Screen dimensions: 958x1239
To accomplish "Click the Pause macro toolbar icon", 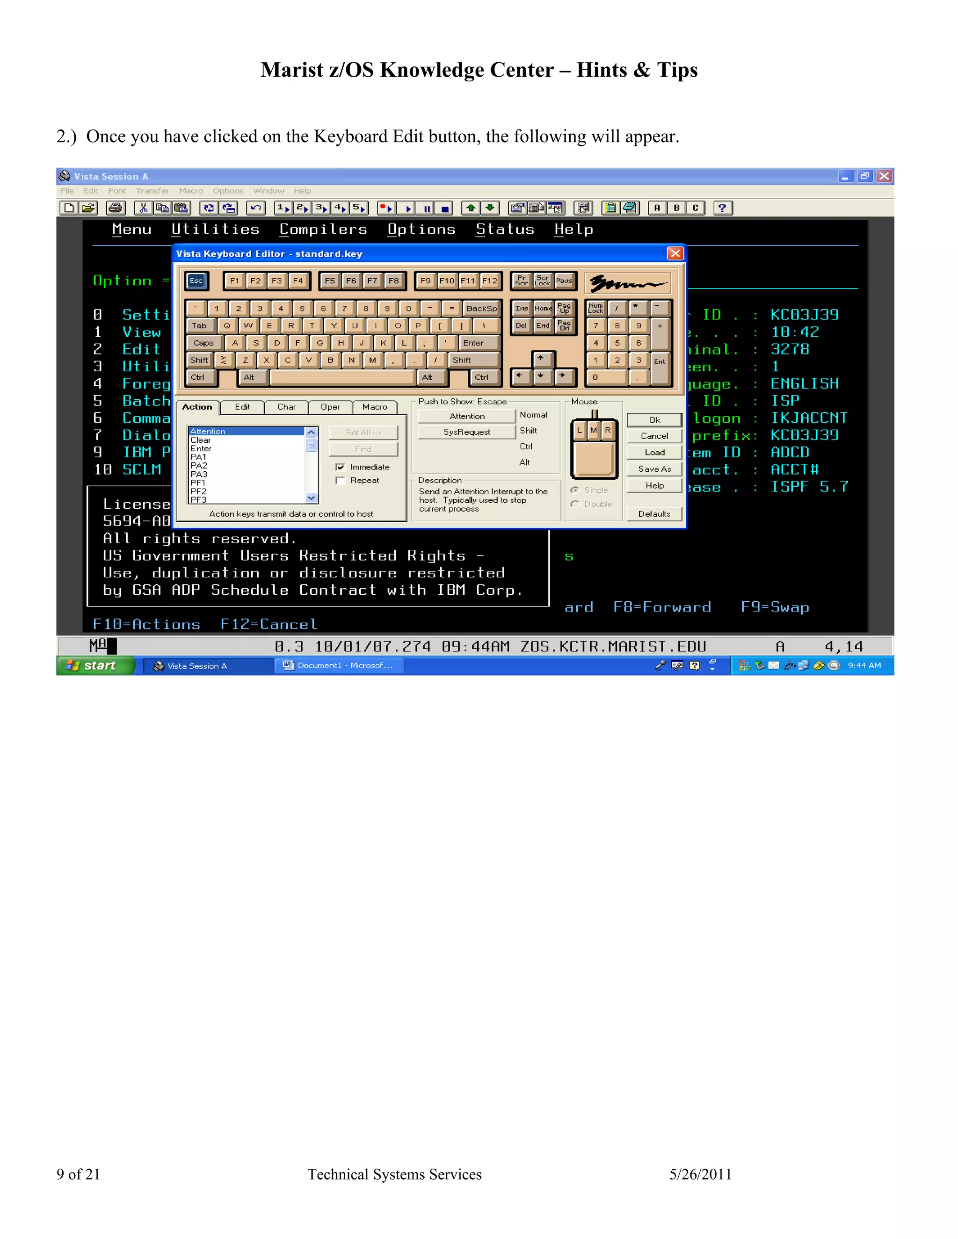I will click(425, 208).
